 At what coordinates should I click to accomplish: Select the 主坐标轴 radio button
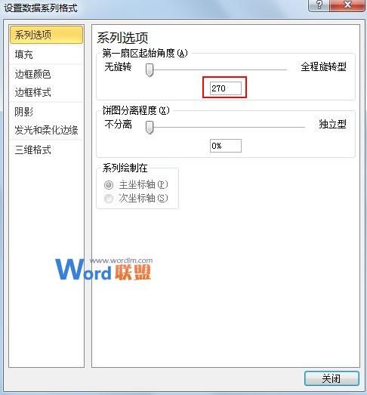tap(109, 185)
